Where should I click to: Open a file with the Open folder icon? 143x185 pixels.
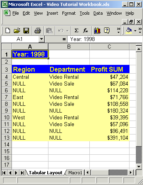[17, 31]
